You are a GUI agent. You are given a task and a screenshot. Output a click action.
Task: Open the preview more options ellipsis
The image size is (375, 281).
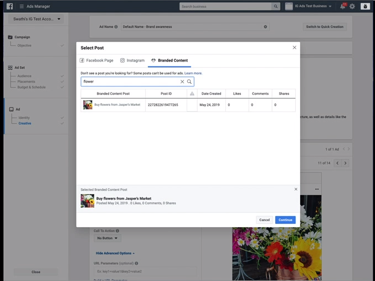point(317,189)
